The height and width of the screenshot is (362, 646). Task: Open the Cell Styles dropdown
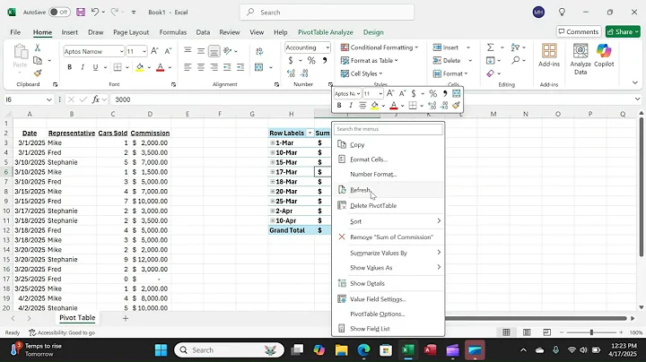pos(362,73)
